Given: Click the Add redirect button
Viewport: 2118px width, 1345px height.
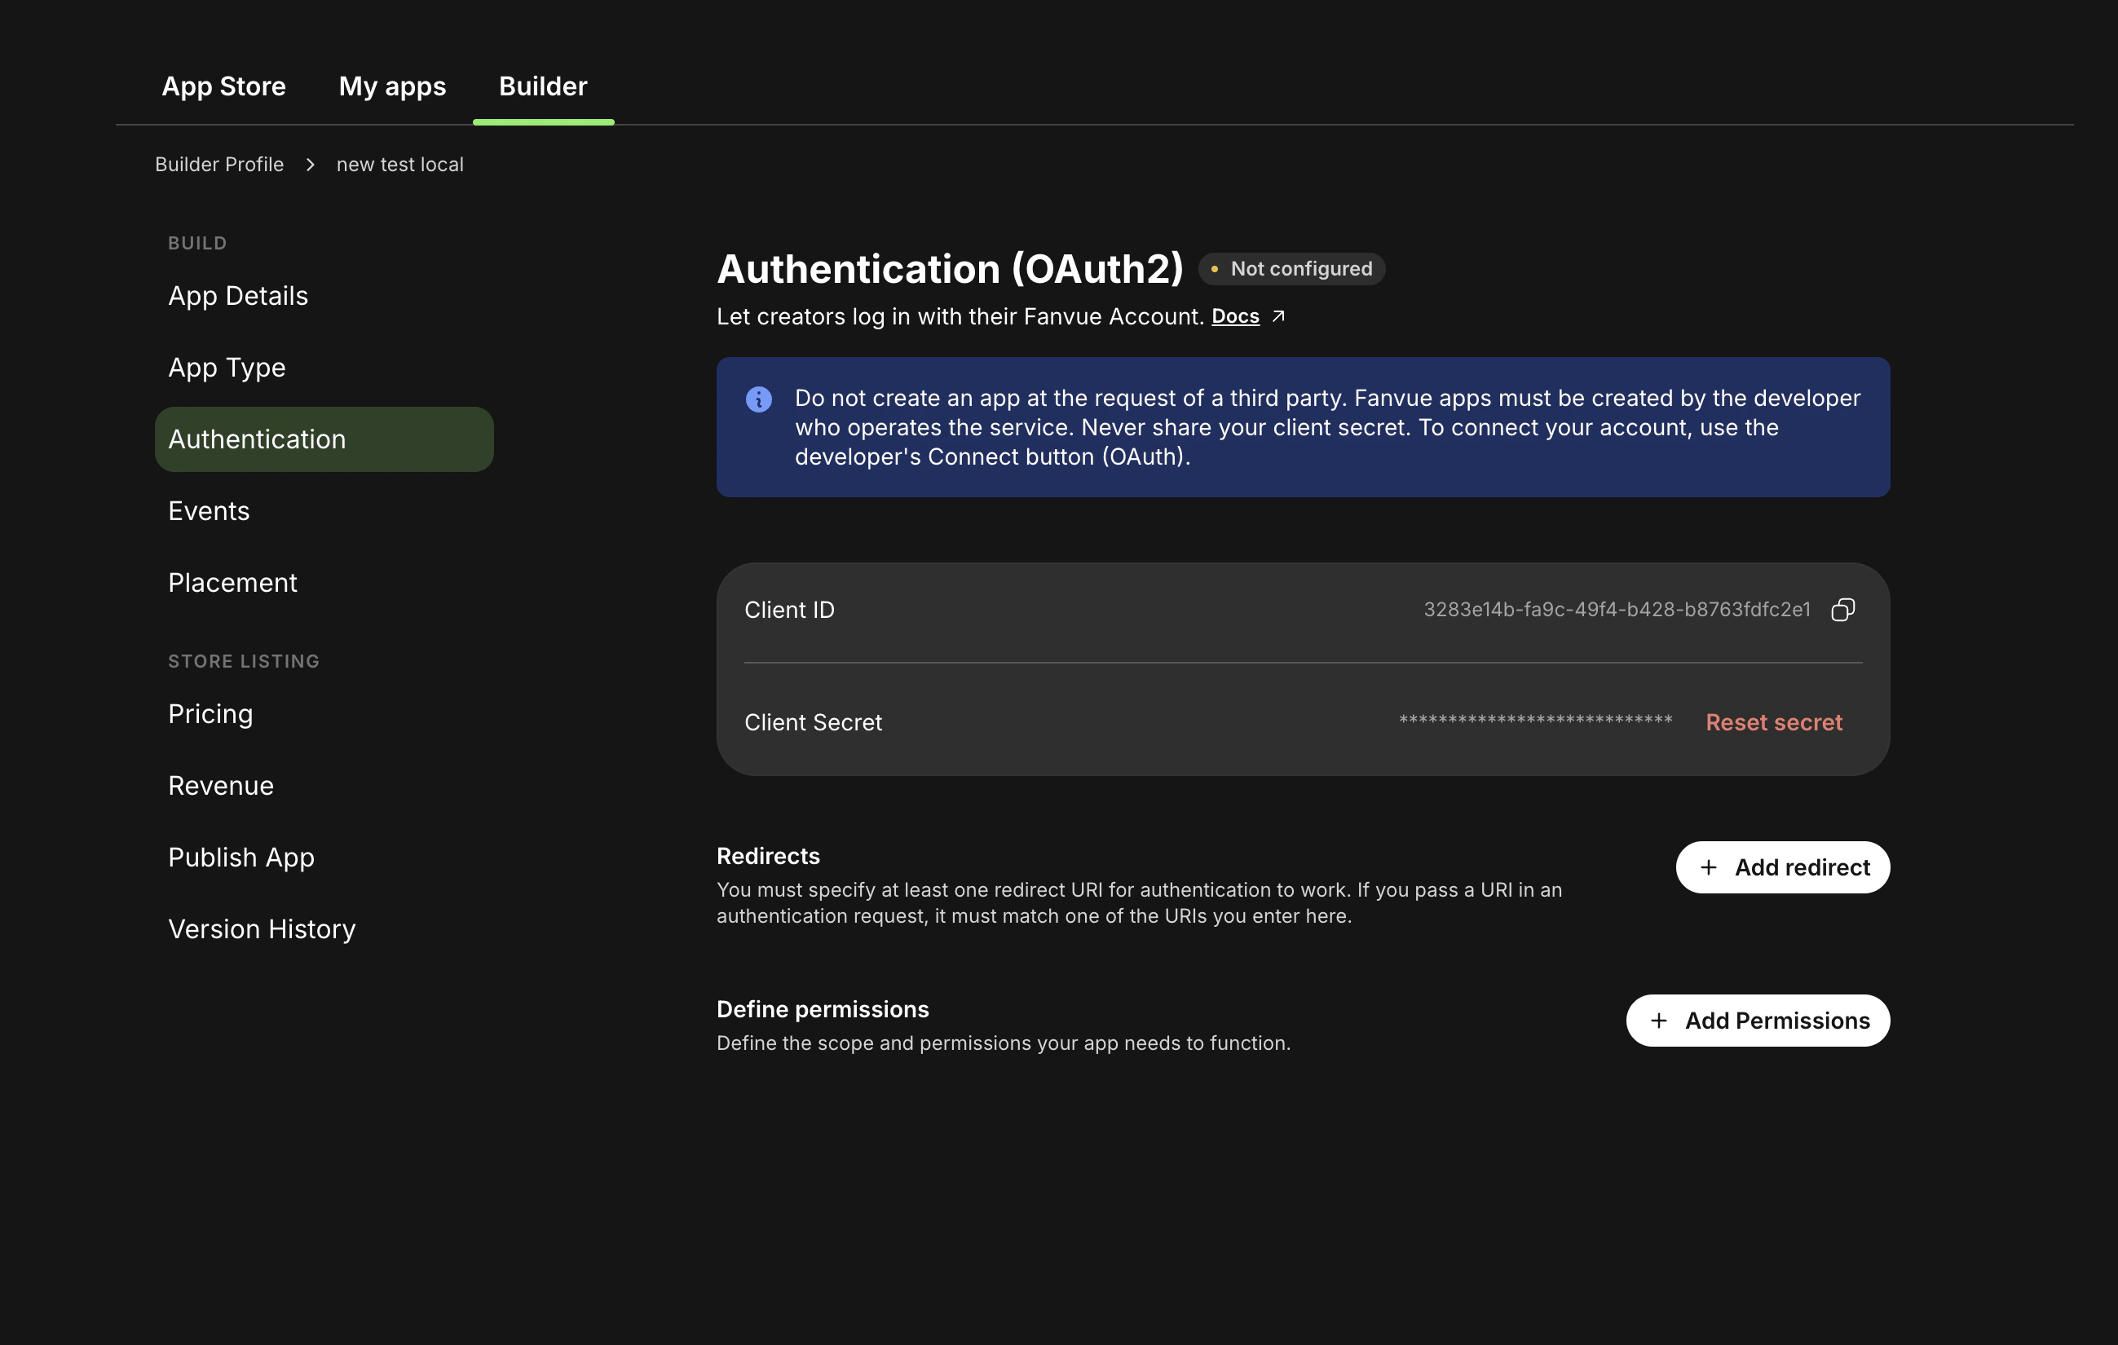Looking at the screenshot, I should [1782, 867].
